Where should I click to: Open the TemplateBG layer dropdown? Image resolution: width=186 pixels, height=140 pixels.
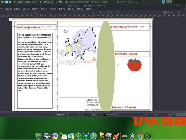tap(110, 115)
